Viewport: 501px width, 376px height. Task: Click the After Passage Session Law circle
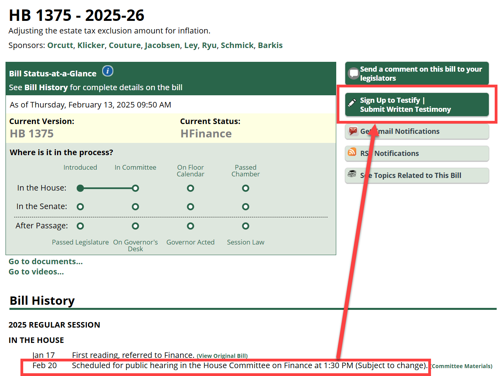pos(245,226)
